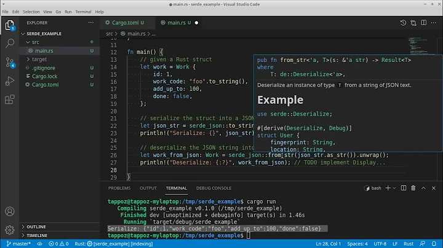Screen dimensions: 443x248
Task: Click notifications bell in status bar
Action: click(434, 244)
